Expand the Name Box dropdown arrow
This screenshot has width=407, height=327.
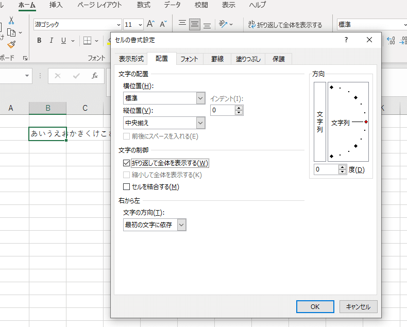pos(27,76)
